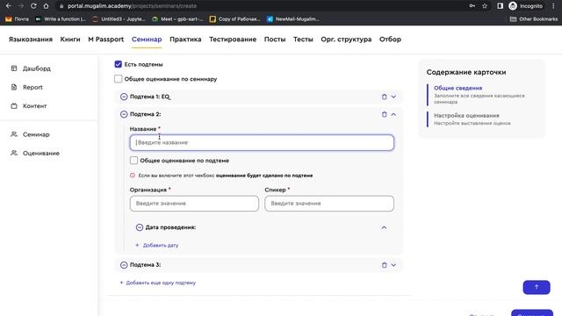Focus the Название input field

262,142
